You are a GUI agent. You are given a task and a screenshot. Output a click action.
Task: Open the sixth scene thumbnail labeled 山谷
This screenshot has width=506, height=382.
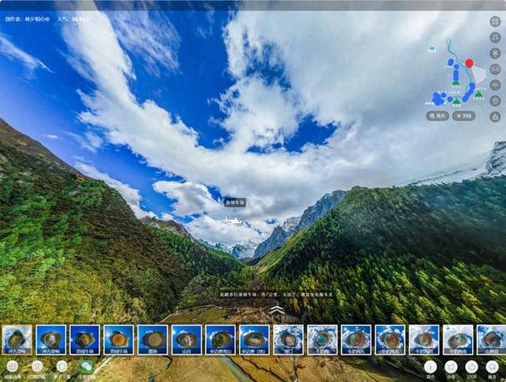click(x=187, y=340)
